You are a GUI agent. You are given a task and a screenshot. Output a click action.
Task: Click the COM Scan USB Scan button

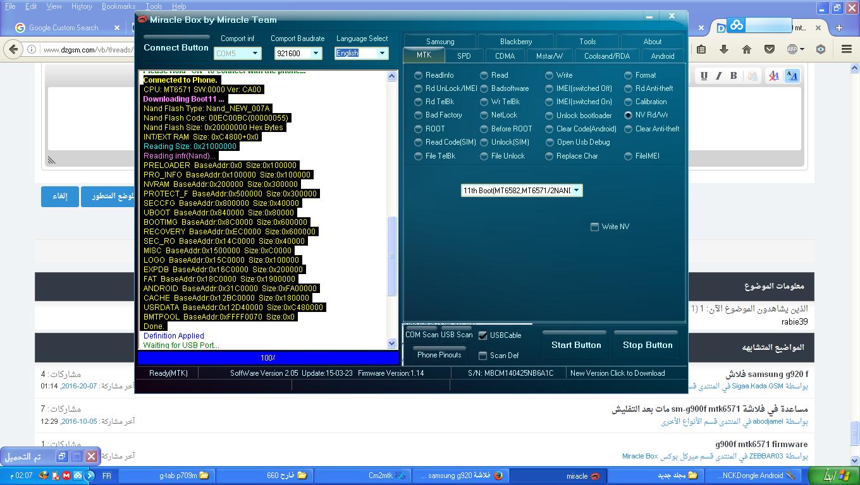(x=439, y=333)
